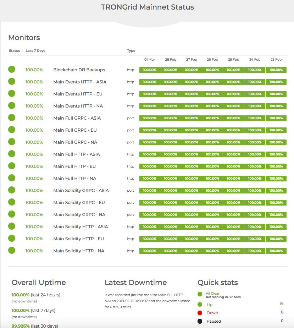The image size is (294, 328).
Task: Click the black Paused indicator dot
Action: pyautogui.click(x=200, y=321)
